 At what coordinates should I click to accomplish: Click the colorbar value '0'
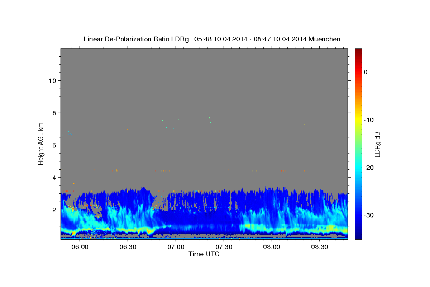[366, 72]
